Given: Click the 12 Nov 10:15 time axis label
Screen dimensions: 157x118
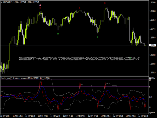Looking at the screenshot, I should [x=106, y=116].
